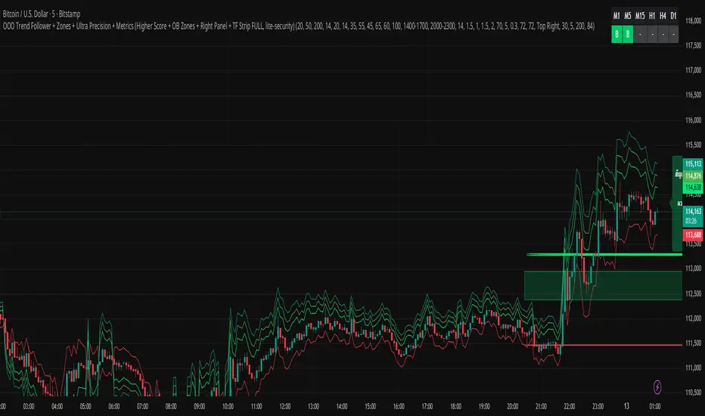Image resolution: width=705 pixels, height=416 pixels.
Task: Click the H1 timeframe header cell
Action: click(652, 16)
